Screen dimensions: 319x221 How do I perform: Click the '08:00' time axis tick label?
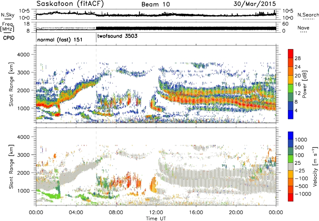(x=116, y=213)
